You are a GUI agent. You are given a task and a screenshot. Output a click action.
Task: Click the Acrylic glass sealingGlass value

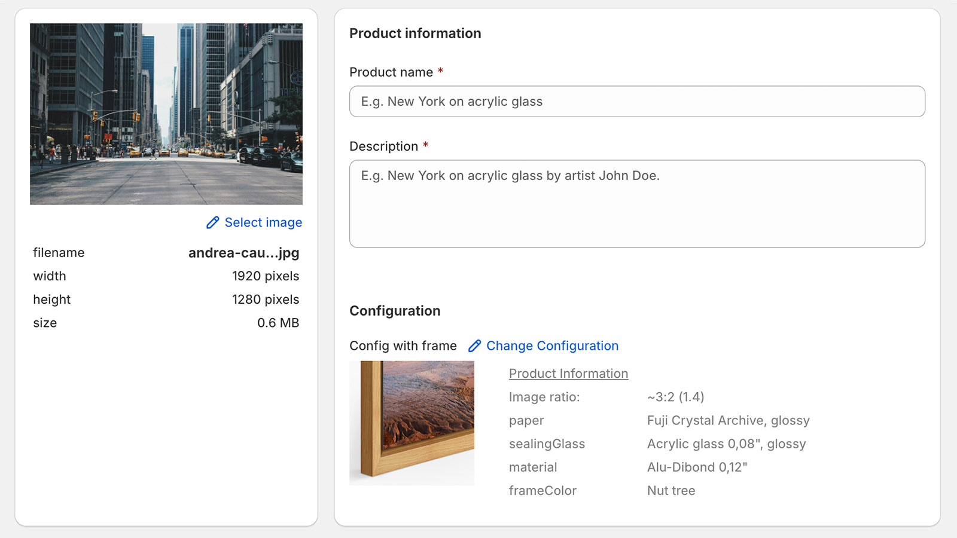tap(726, 444)
